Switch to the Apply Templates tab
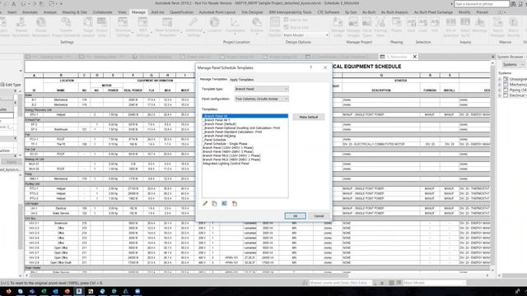Screen dimensions: 527x296 (241, 80)
